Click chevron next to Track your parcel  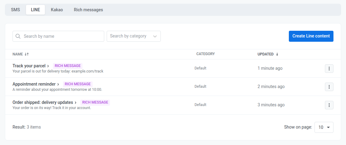(x=48, y=66)
